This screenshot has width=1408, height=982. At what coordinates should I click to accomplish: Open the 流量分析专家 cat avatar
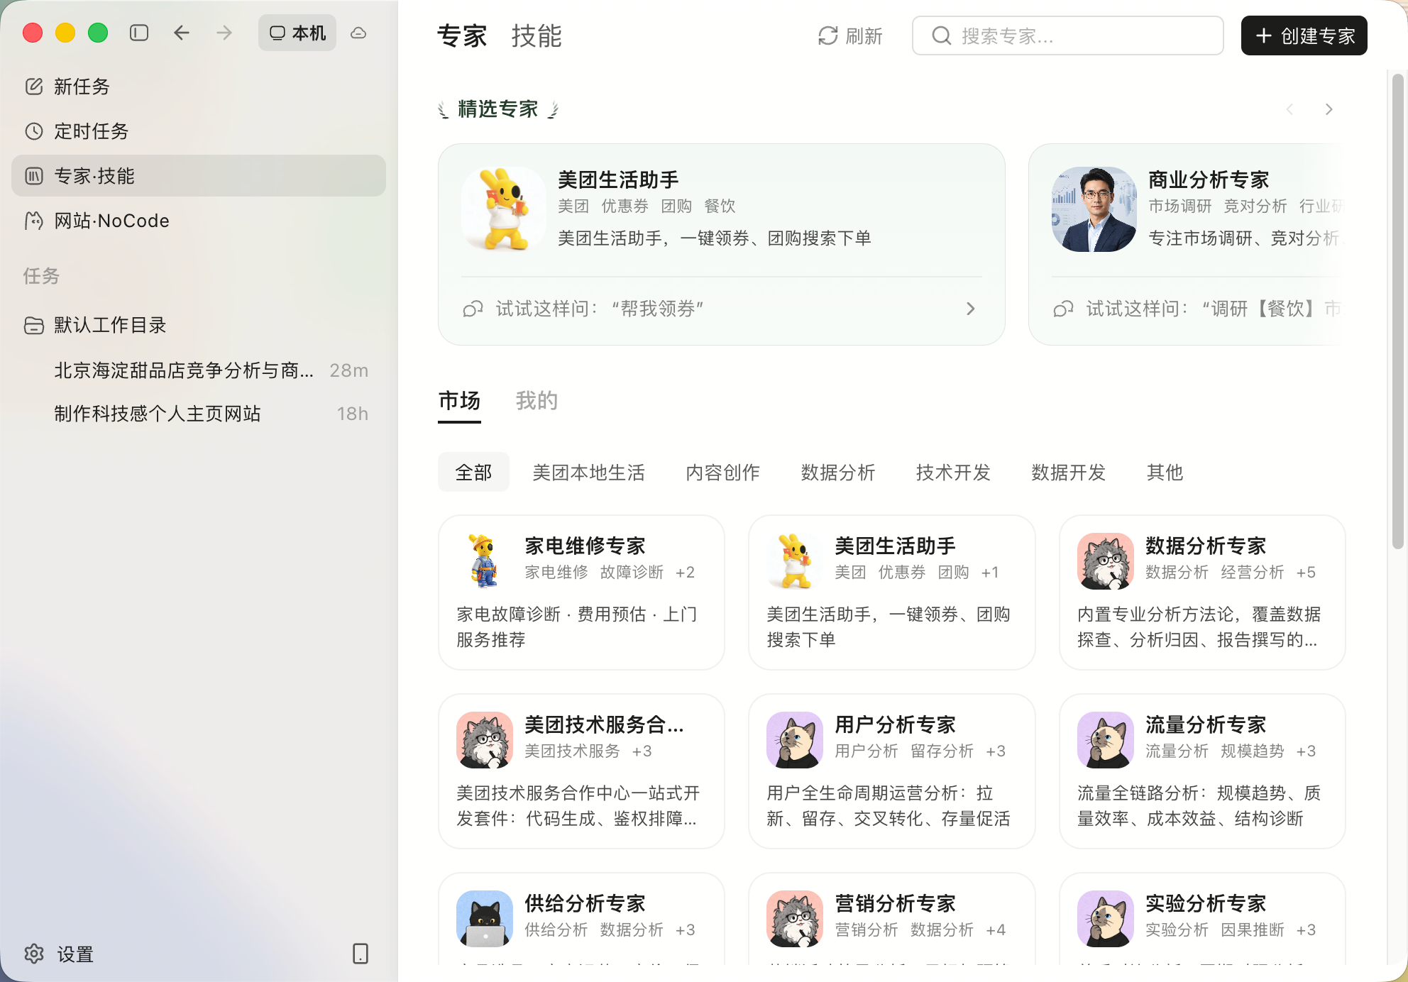(x=1106, y=740)
